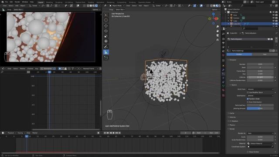This screenshot has height=157, width=279.
Task: Open the Particles properties tab icon
Action: (x=224, y=74)
